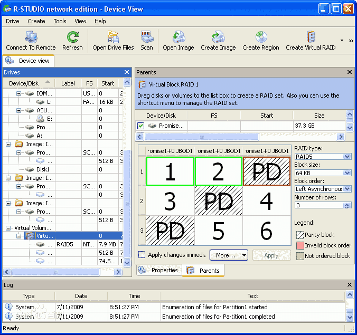The width and height of the screenshot is (357, 335).
Task: Select the Invalid block order legend swatch
Action: point(299,245)
